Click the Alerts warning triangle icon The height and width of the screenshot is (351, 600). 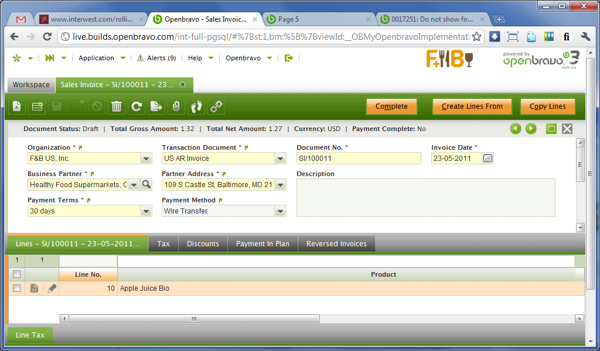pyautogui.click(x=141, y=58)
